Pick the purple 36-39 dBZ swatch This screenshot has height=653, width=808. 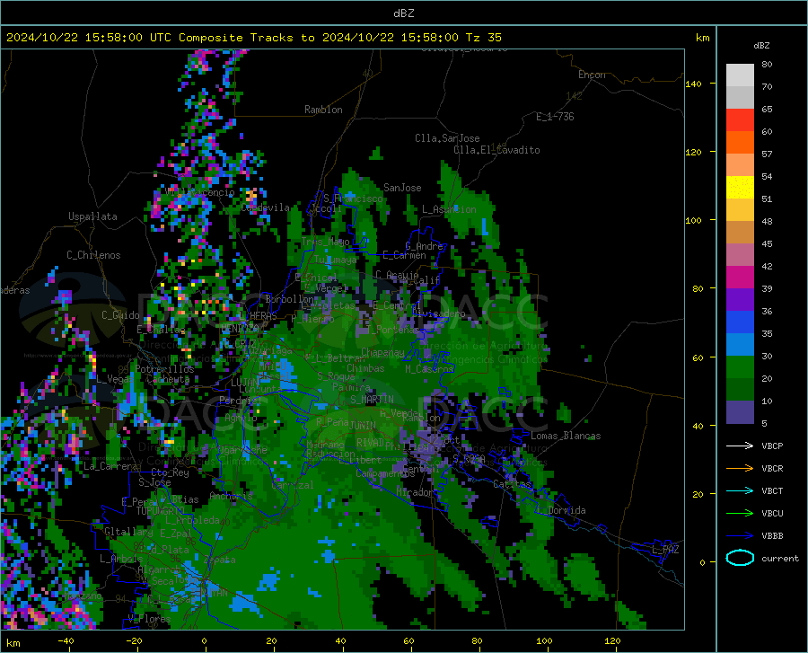[740, 300]
